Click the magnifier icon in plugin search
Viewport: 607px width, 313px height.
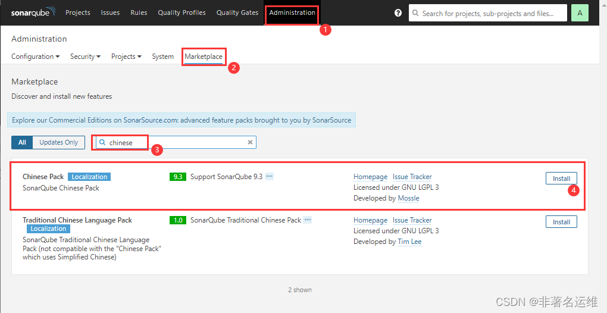click(x=102, y=142)
